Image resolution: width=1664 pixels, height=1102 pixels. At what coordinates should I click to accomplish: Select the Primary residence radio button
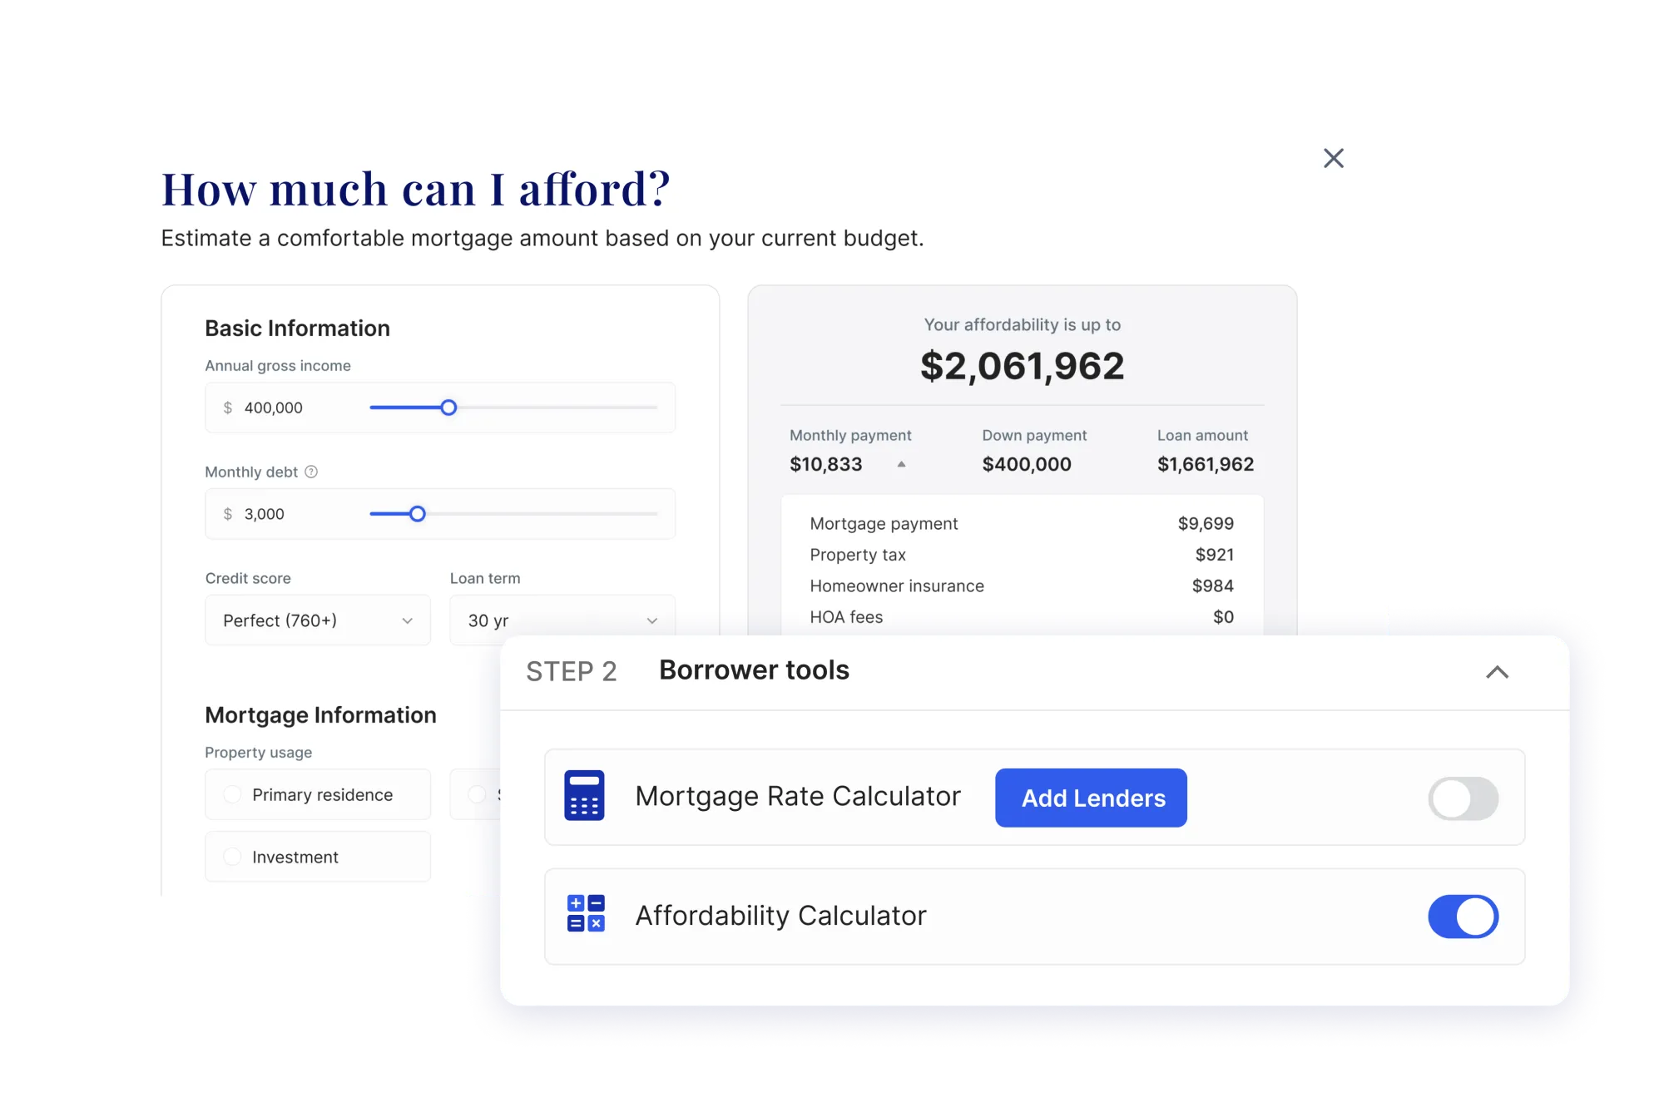click(232, 794)
